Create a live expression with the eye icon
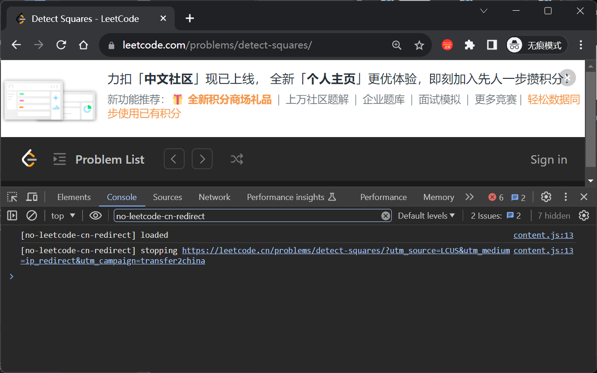 coord(96,215)
